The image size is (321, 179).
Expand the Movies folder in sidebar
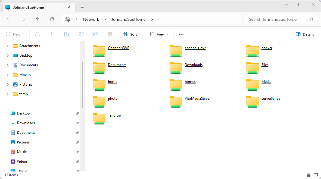(8, 75)
